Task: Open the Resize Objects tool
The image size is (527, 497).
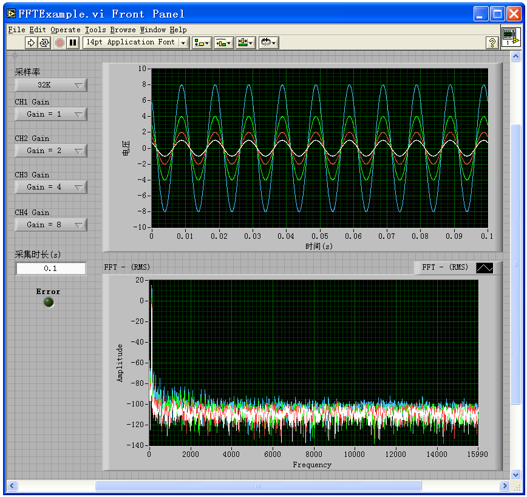Action: (x=245, y=43)
